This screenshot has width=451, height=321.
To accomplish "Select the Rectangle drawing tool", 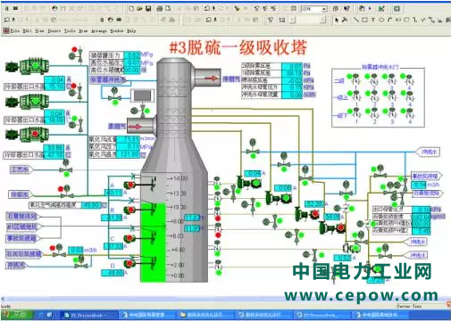I will click(364, 20).
